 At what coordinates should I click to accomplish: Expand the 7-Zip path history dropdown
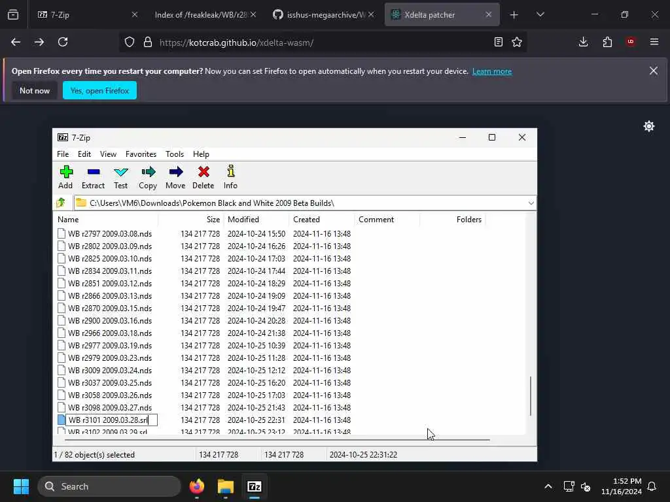531,203
